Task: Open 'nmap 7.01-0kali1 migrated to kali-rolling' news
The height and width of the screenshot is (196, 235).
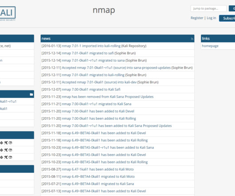Action: click(x=93, y=75)
